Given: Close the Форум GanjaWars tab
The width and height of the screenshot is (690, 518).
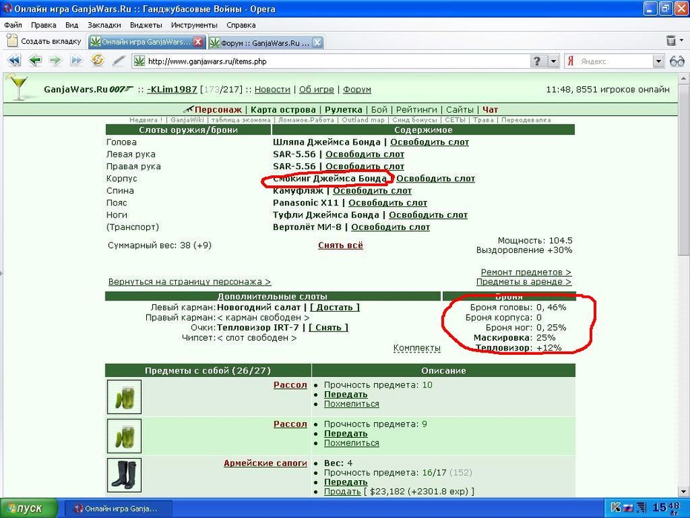Looking at the screenshot, I should 317,42.
